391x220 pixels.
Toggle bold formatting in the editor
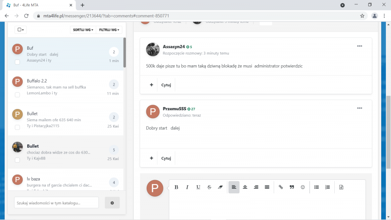[x=176, y=187]
